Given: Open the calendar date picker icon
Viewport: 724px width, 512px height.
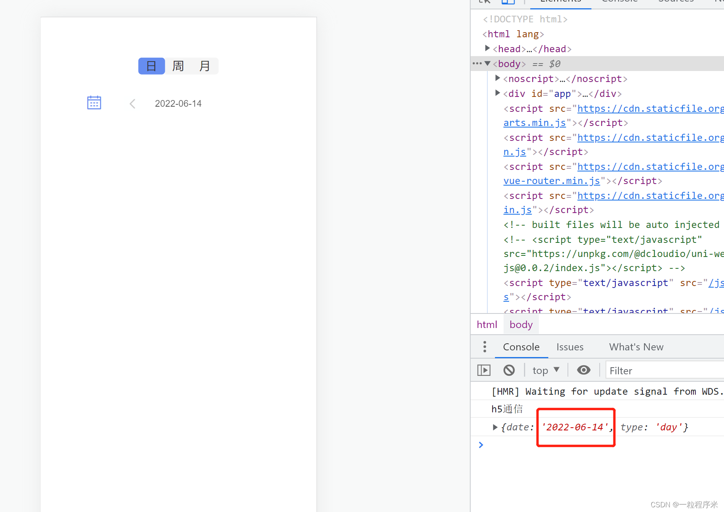Looking at the screenshot, I should (x=94, y=103).
